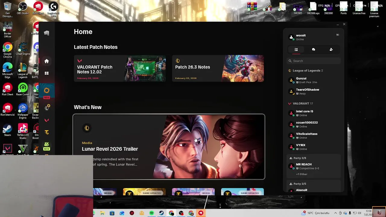Go to Home via the house icon

46,61
